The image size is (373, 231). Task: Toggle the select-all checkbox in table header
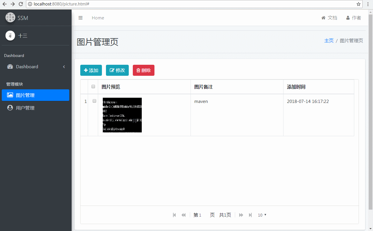pos(93,86)
